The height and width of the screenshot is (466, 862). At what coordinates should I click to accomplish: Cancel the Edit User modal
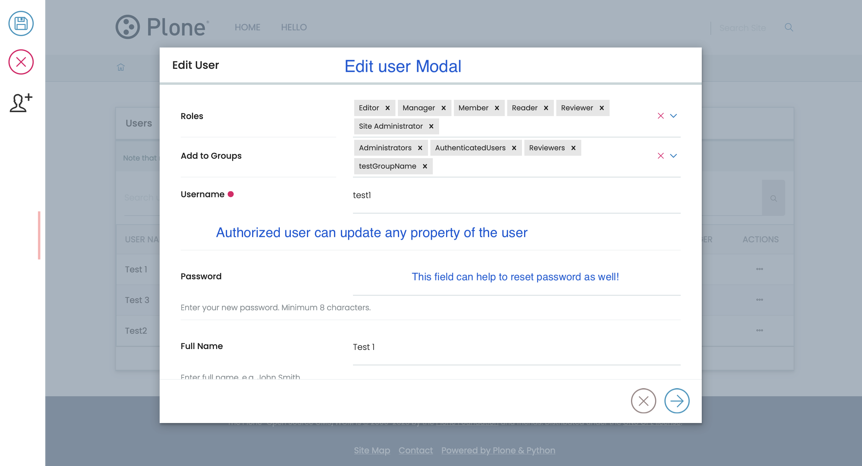coord(643,401)
